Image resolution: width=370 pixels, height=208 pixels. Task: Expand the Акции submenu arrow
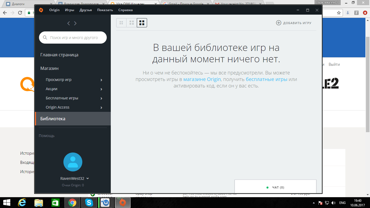point(101,89)
